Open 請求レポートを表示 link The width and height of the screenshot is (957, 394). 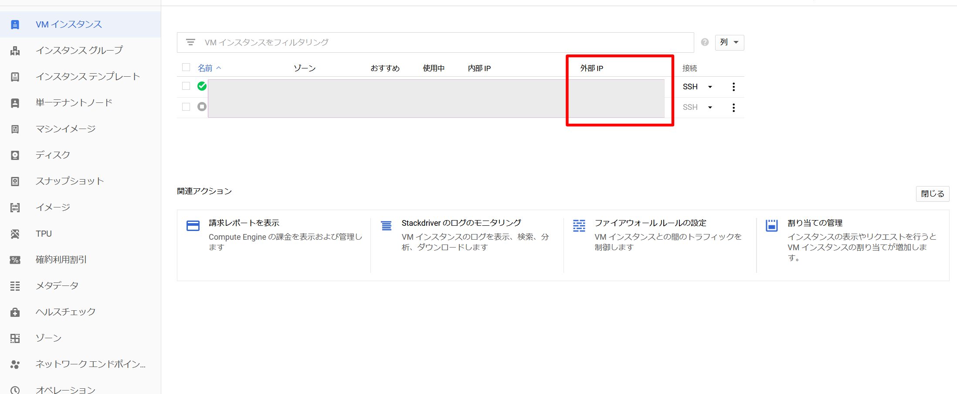tap(244, 223)
